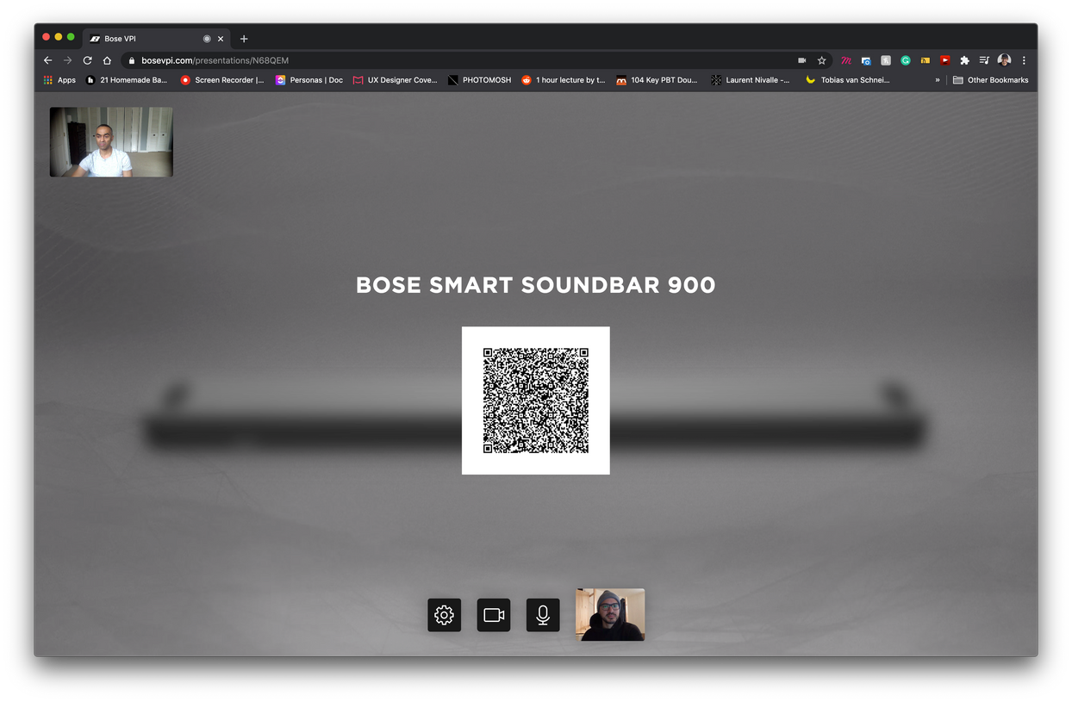
Task: Open the Apps bookmark shortcut
Action: coord(59,80)
